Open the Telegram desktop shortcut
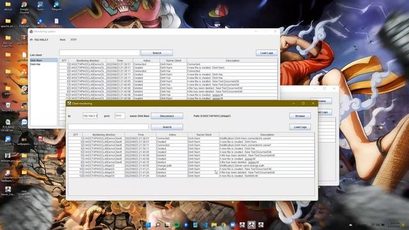Screen dimensions: 409x230 [x=56, y=6]
